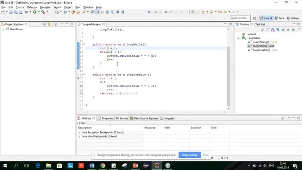Toggle Link with Editor in Project Explorer
This screenshot has height=170, width=302.
click(x=49, y=24)
